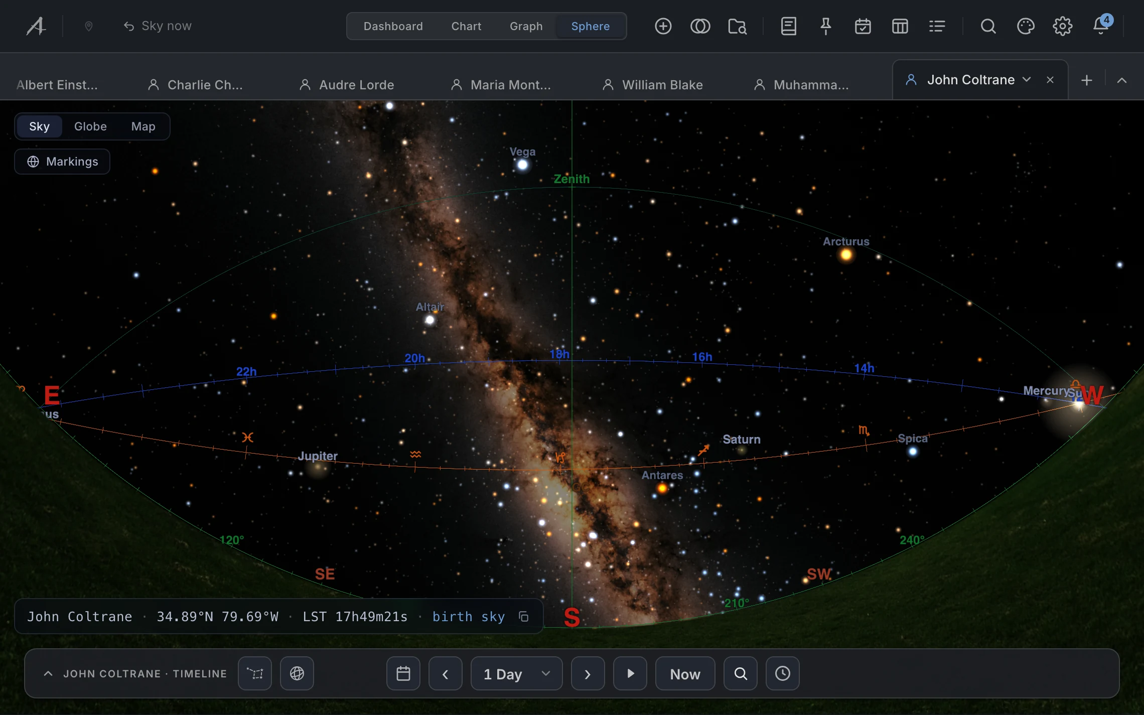Collapse the John Coltrane timeline panel

coord(48,673)
